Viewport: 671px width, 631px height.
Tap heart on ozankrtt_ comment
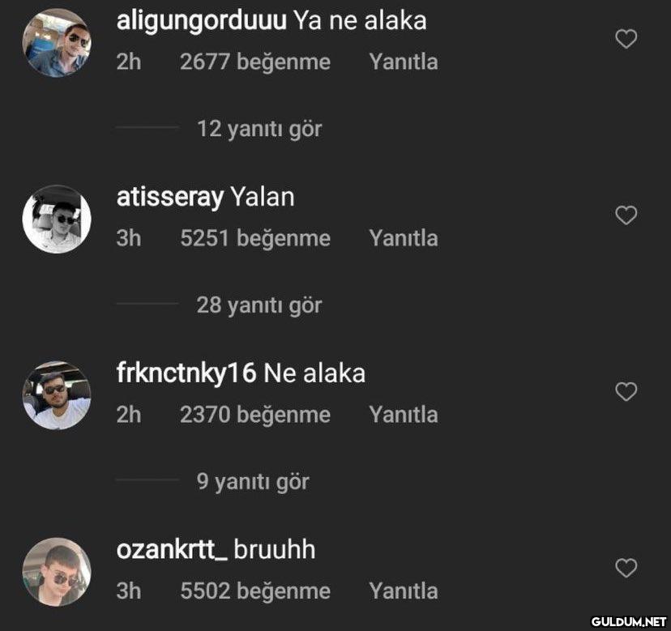coord(626,568)
